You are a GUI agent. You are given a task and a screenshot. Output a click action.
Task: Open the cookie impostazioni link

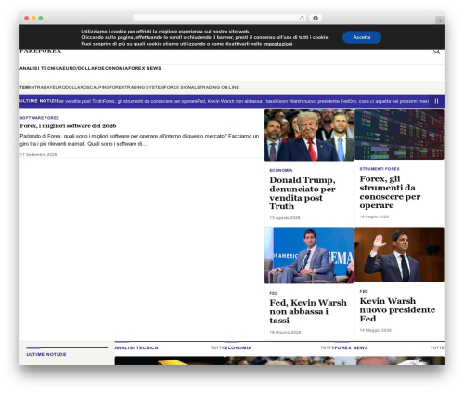click(277, 44)
